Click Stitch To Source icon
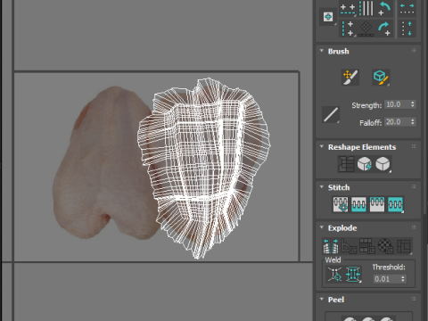This screenshot has width=428, height=321. pos(377,204)
